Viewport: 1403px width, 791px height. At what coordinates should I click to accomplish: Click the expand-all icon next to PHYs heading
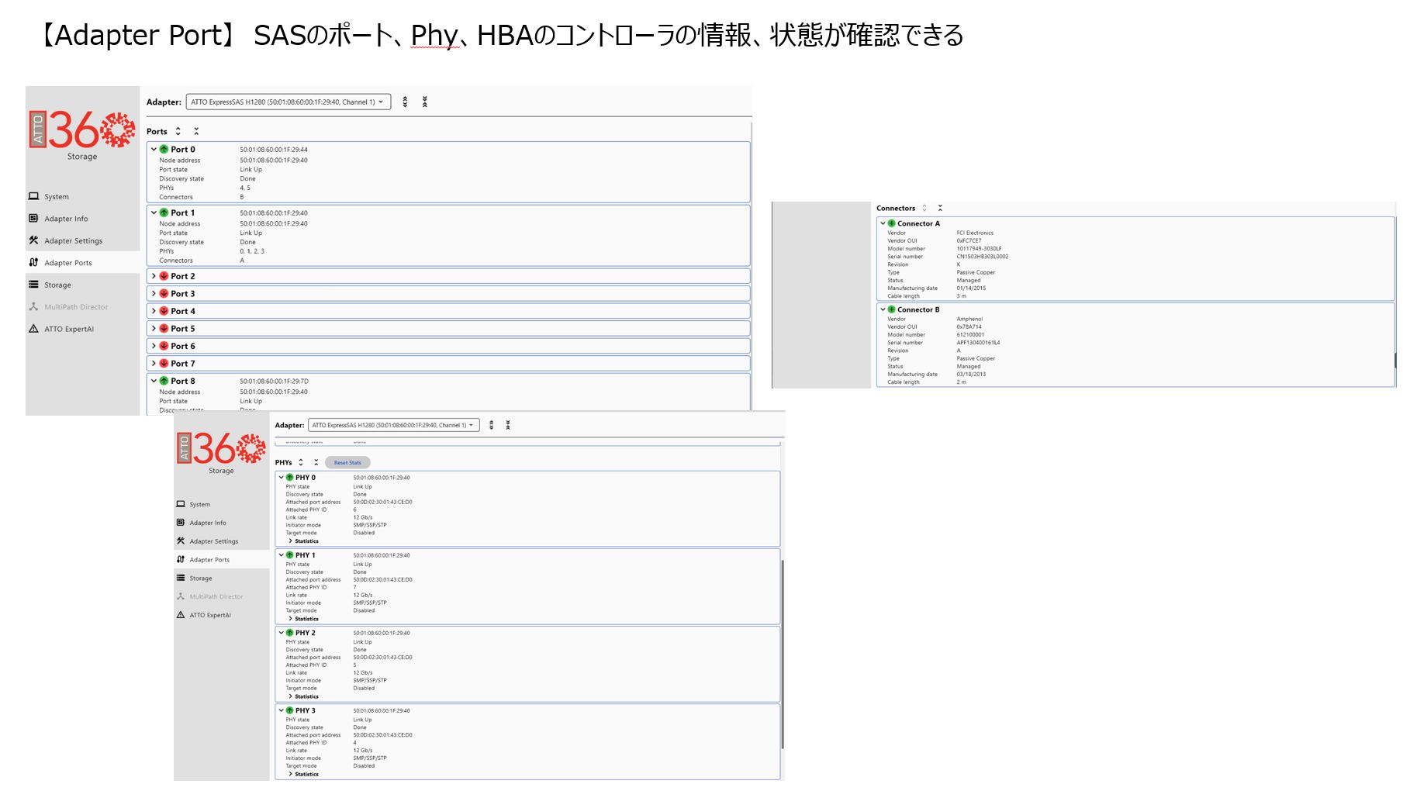point(301,463)
